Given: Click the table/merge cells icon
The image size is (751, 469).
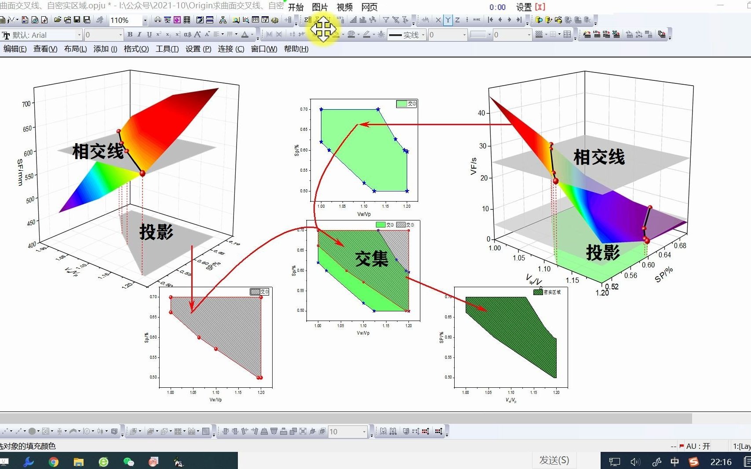Looking at the screenshot, I should (x=568, y=34).
